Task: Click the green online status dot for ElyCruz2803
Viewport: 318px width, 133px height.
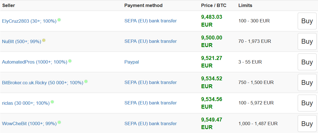Action: click(x=59, y=20)
